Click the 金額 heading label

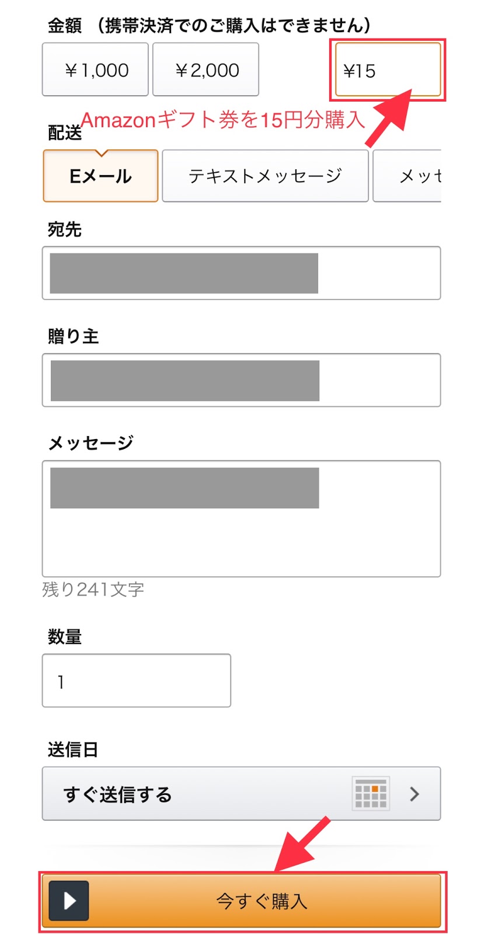(x=64, y=25)
